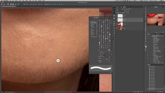Expand the highlighted action set in Actions
Viewport: 165px width, 93px height.
pyautogui.click(x=152, y=36)
